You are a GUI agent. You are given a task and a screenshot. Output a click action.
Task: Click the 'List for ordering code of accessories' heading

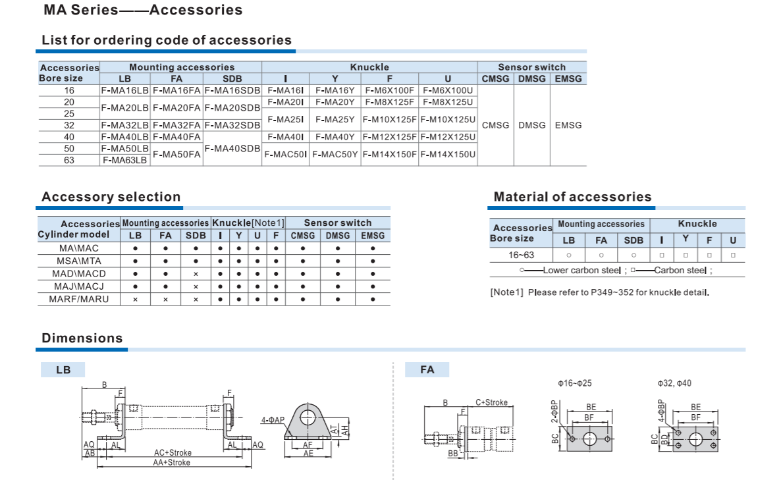[x=167, y=40]
